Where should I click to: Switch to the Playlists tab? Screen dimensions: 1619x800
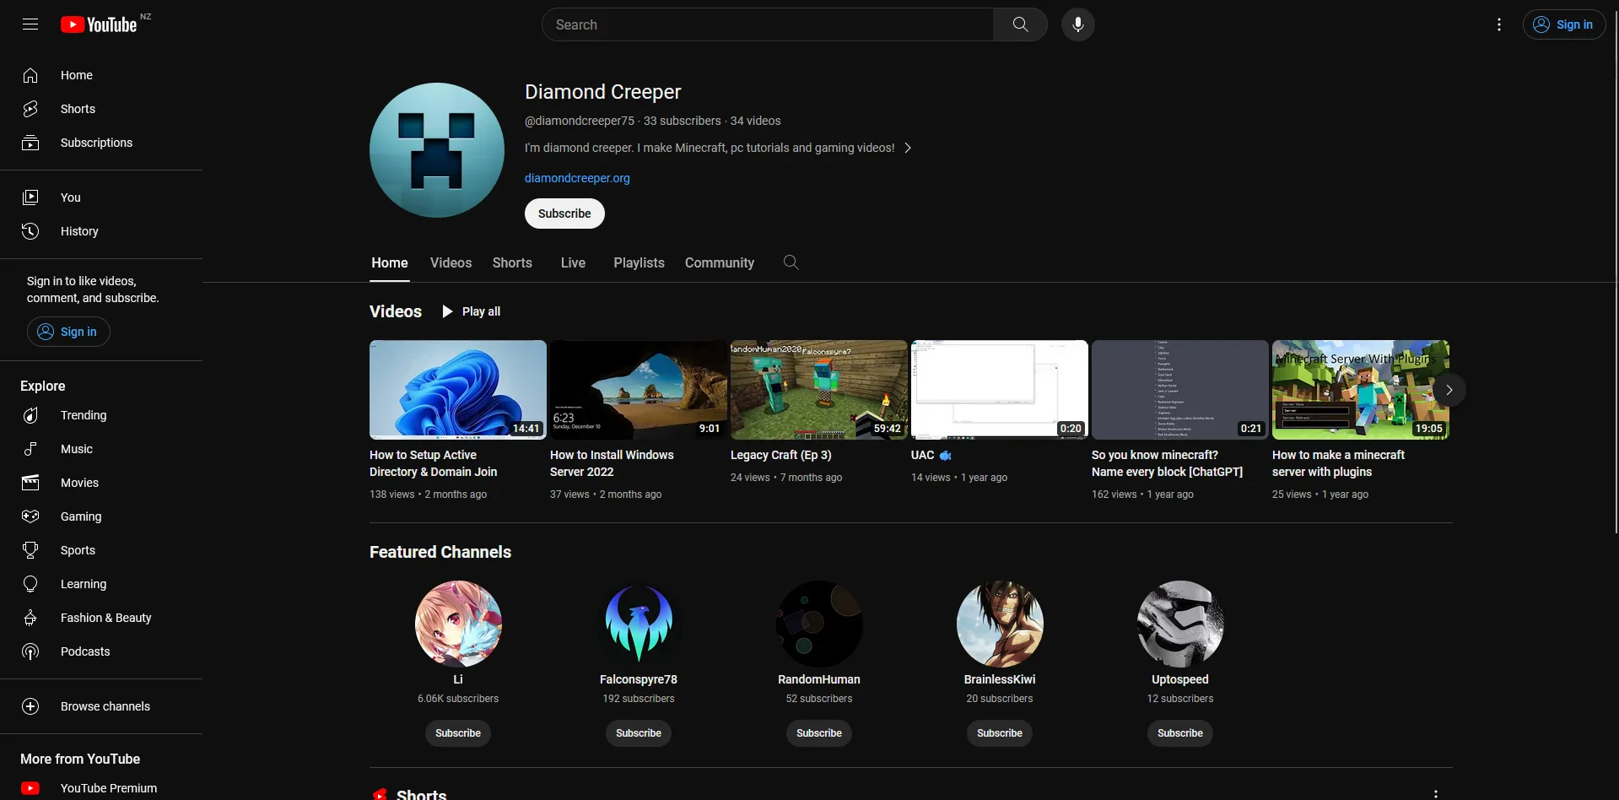tap(639, 262)
